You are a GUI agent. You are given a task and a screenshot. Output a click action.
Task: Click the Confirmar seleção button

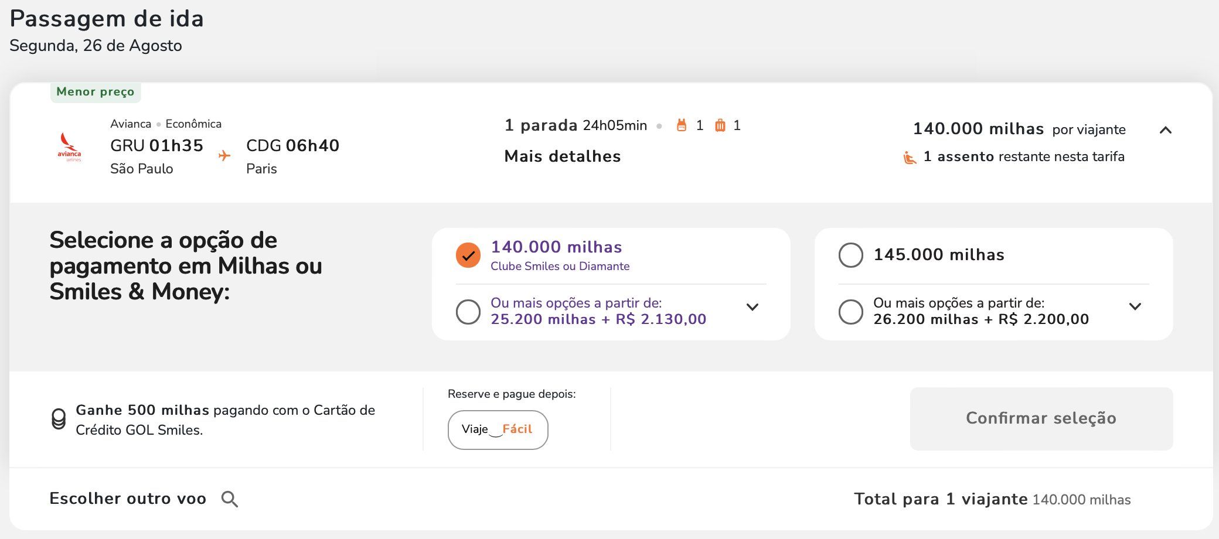pos(1041,418)
